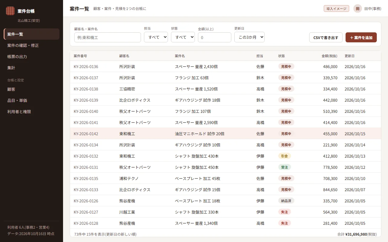The width and height of the screenshot is (388, 242).
Task: Go to 品目・単価 settings
Action: tap(32, 100)
